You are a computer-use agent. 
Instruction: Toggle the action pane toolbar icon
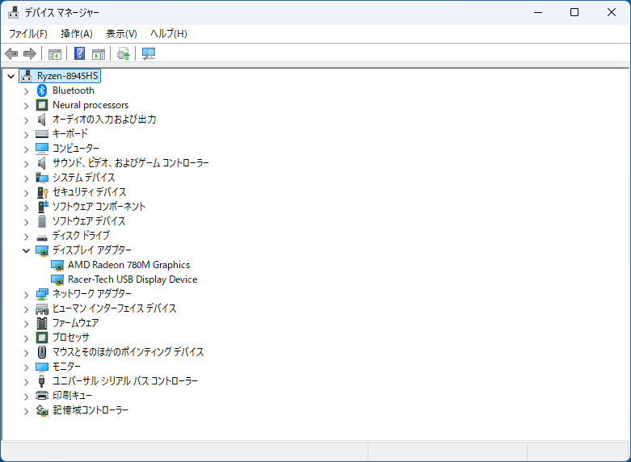[99, 54]
